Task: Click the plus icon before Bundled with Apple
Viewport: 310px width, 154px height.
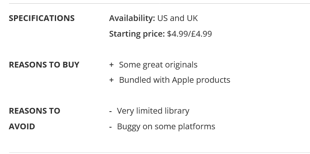Action: pyautogui.click(x=111, y=80)
